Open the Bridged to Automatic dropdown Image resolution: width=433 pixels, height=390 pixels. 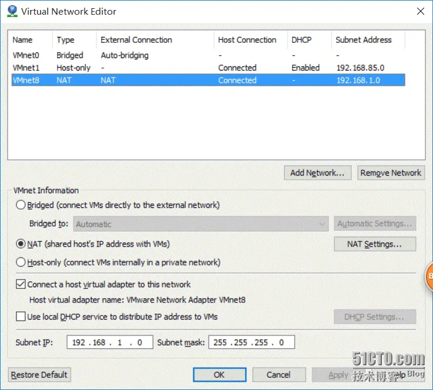[x=201, y=224]
